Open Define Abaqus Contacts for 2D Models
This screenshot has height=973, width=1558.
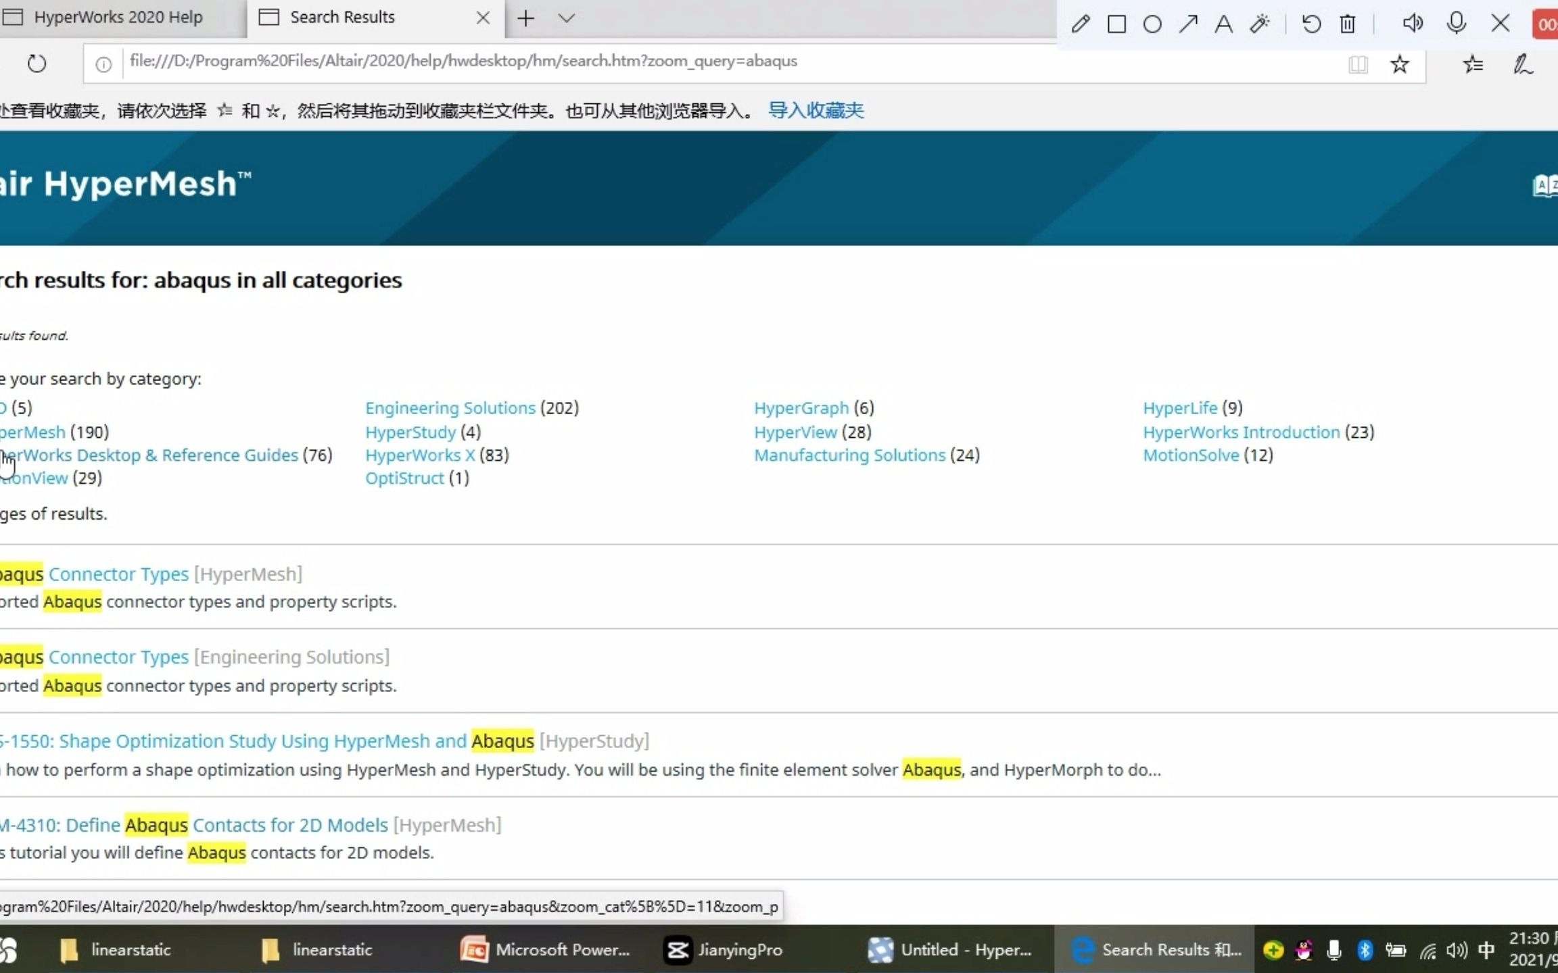(194, 825)
